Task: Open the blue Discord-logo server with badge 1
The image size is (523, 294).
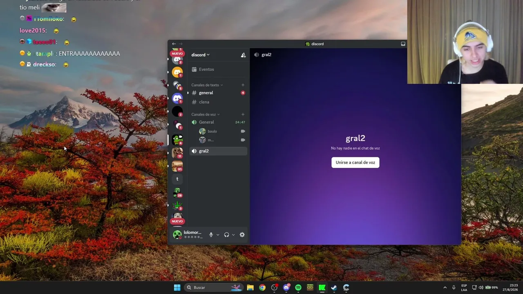Action: [177, 98]
